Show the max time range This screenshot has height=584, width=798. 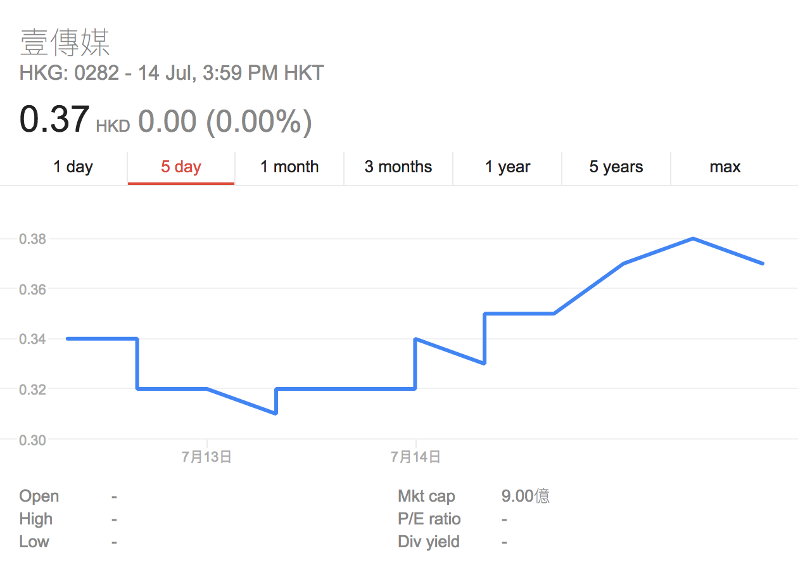pyautogui.click(x=725, y=167)
